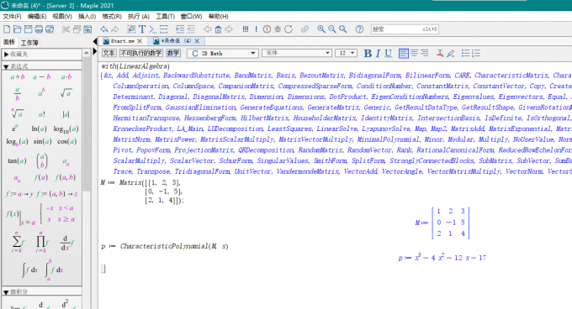Image resolution: width=572 pixels, height=309 pixels.
Task: Execute selection with single exclamation icon
Action: click(256, 29)
